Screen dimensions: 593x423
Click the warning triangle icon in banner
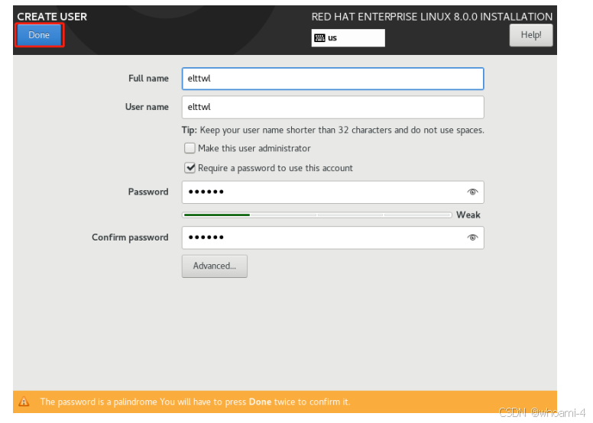tap(24, 402)
